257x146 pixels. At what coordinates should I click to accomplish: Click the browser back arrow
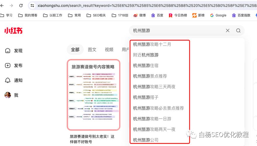click(2, 6)
